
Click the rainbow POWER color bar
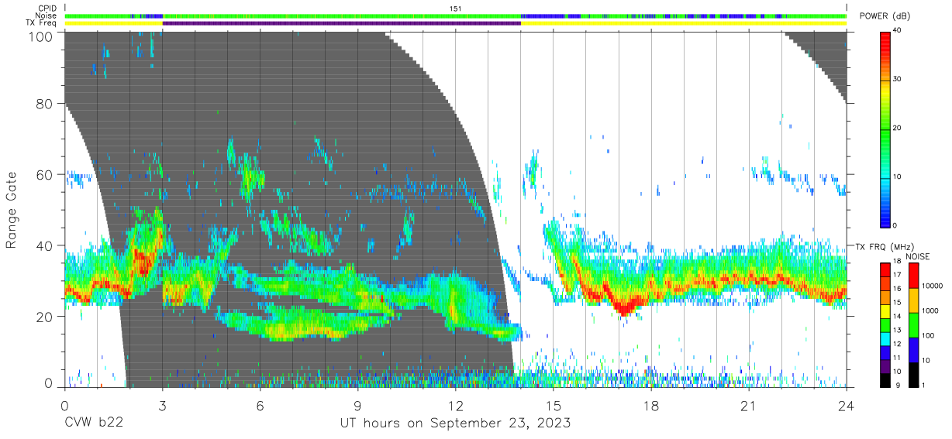point(885,129)
